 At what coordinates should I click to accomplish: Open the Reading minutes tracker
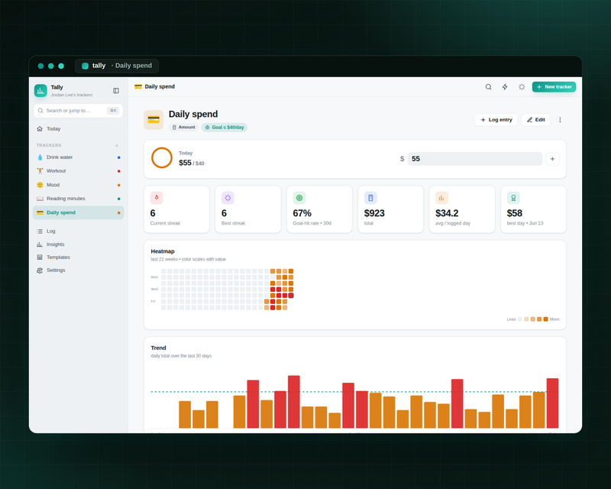click(x=79, y=199)
